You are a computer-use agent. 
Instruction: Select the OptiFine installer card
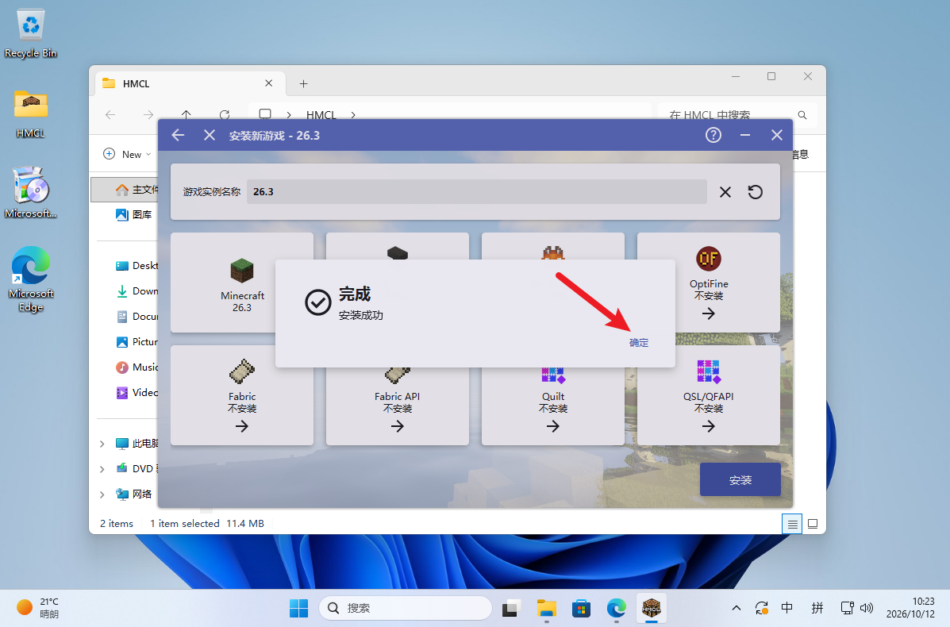708,283
